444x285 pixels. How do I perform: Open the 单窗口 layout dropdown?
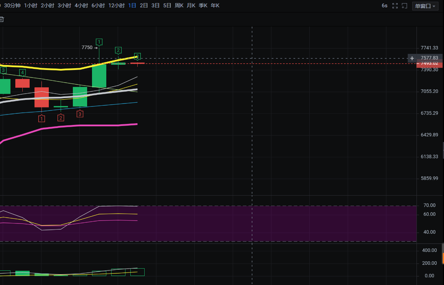click(x=425, y=6)
